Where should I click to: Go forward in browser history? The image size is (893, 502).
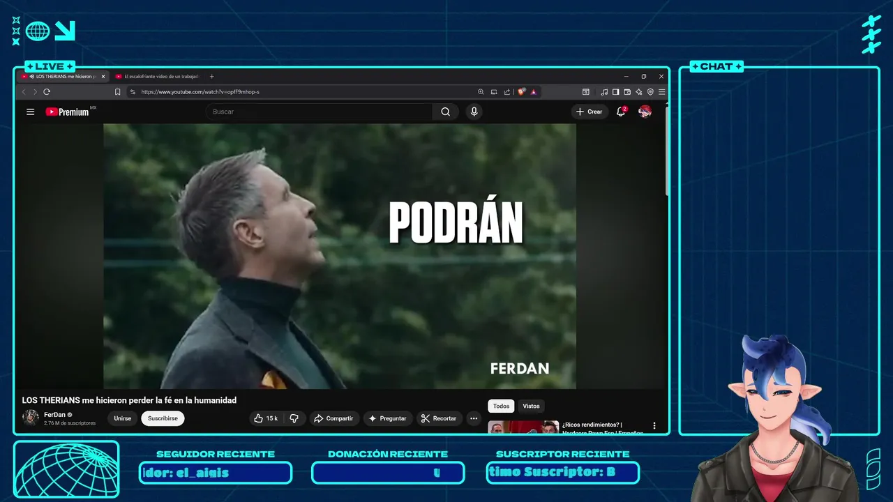(35, 92)
